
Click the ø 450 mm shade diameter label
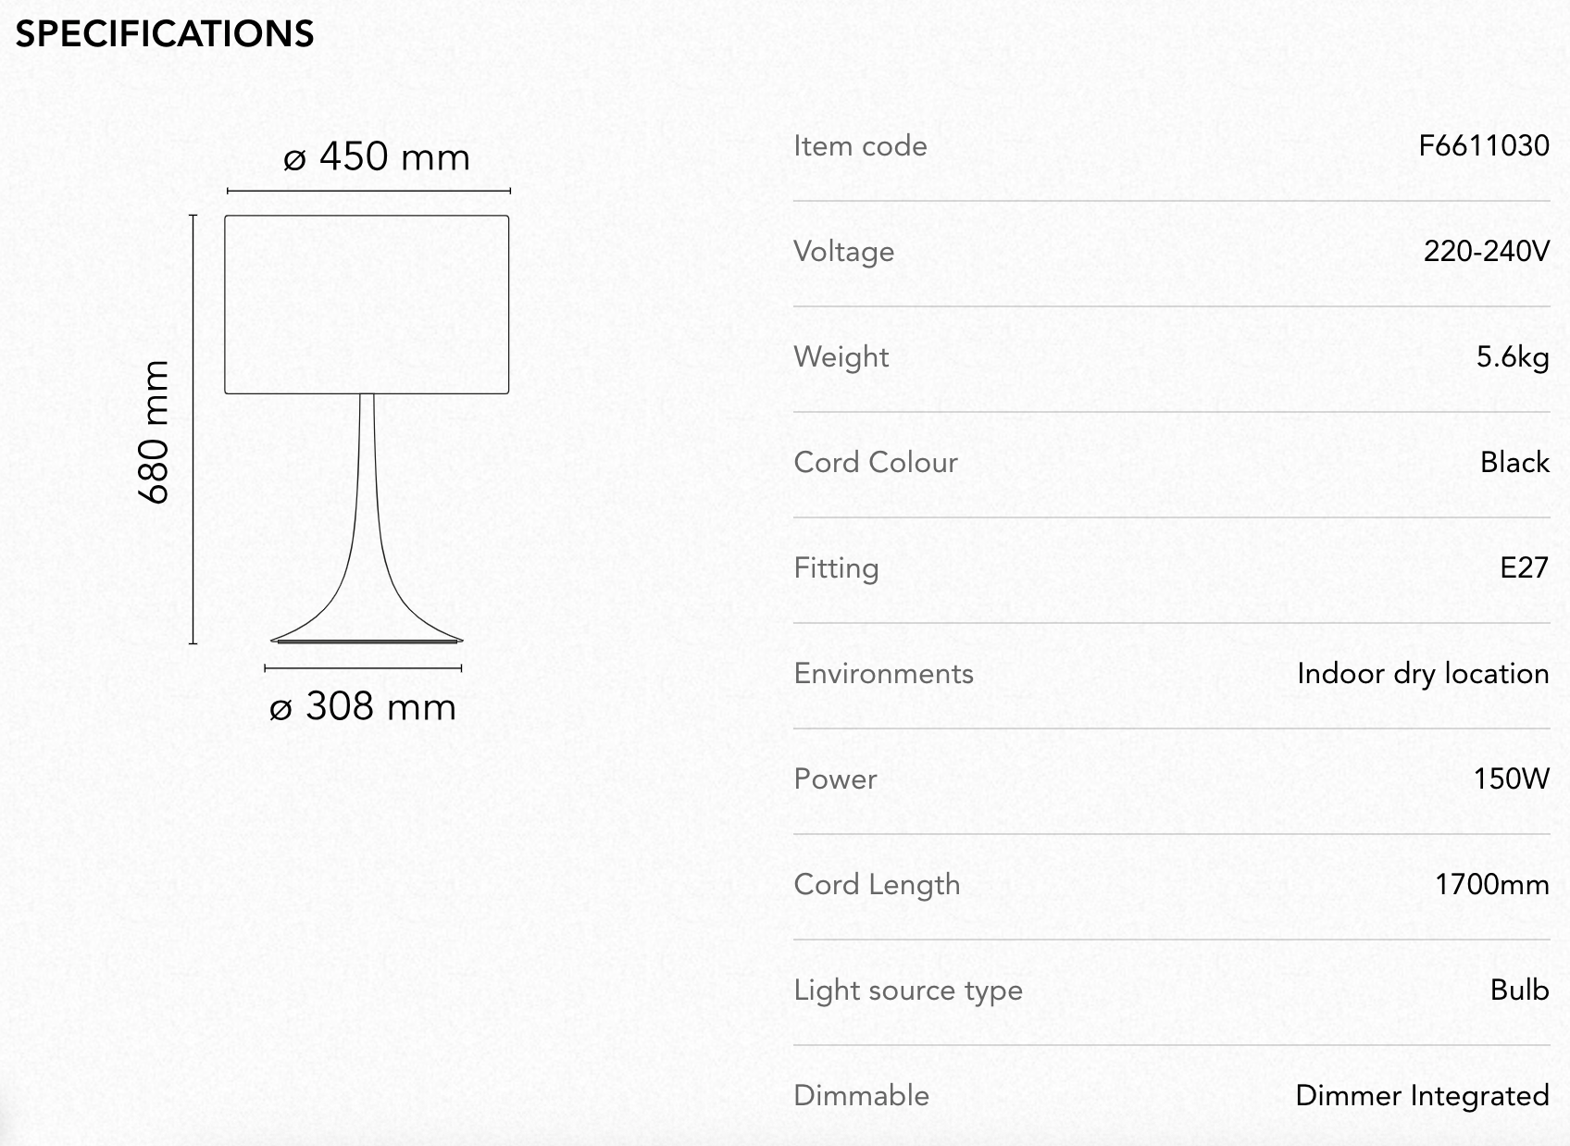point(377,156)
